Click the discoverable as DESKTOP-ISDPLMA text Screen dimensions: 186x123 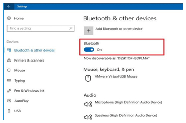[x=117, y=58]
